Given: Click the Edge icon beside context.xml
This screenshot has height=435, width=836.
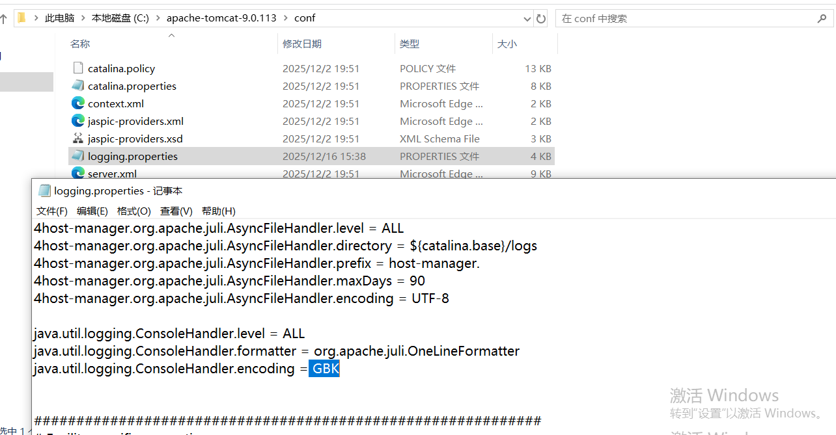Looking at the screenshot, I should [78, 103].
